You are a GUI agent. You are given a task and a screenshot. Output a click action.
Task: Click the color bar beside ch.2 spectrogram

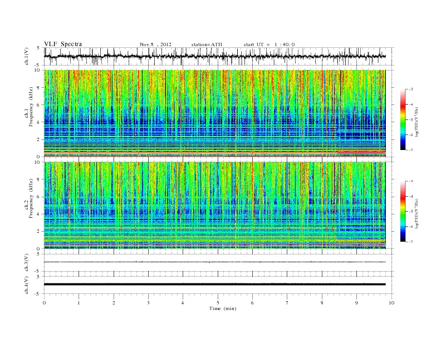[403, 212]
